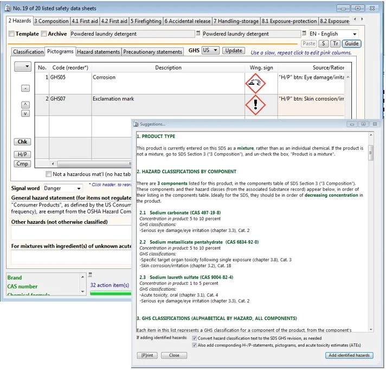Click the first Powdered laundry detergent name field

[x=132, y=34]
